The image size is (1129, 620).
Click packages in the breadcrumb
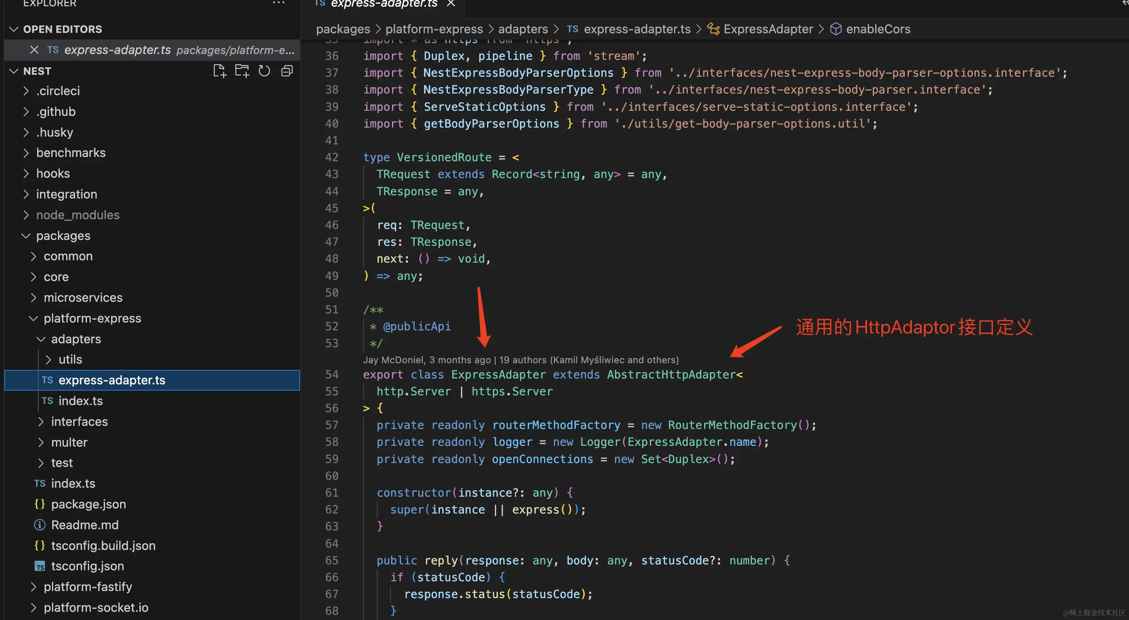coord(343,29)
